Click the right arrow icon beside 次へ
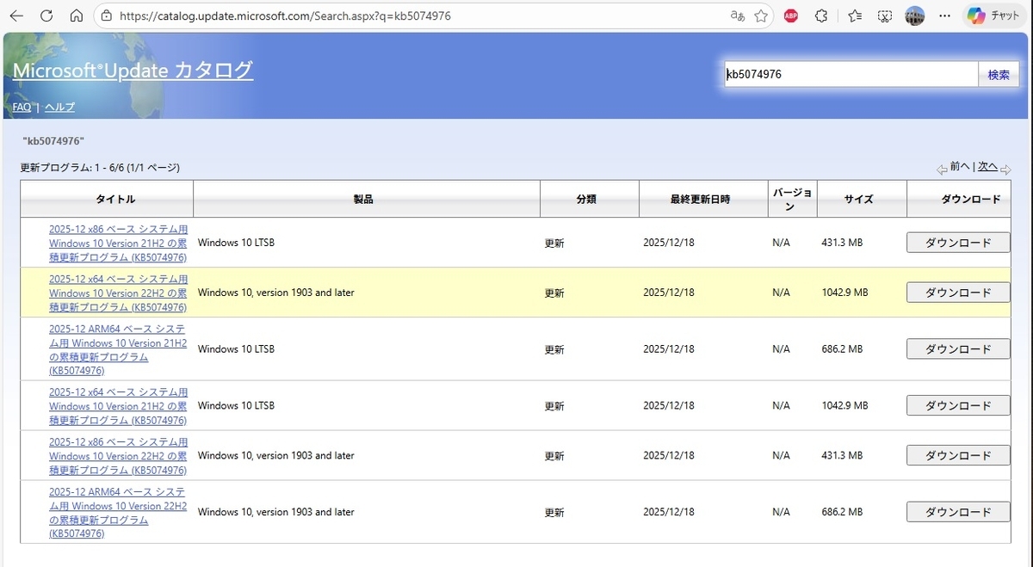The height and width of the screenshot is (567, 1033). tap(1005, 169)
